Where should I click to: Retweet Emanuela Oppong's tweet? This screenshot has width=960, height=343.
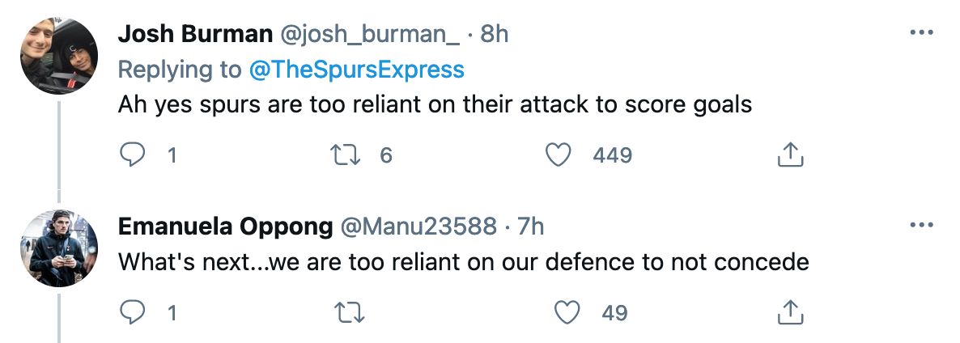(348, 311)
